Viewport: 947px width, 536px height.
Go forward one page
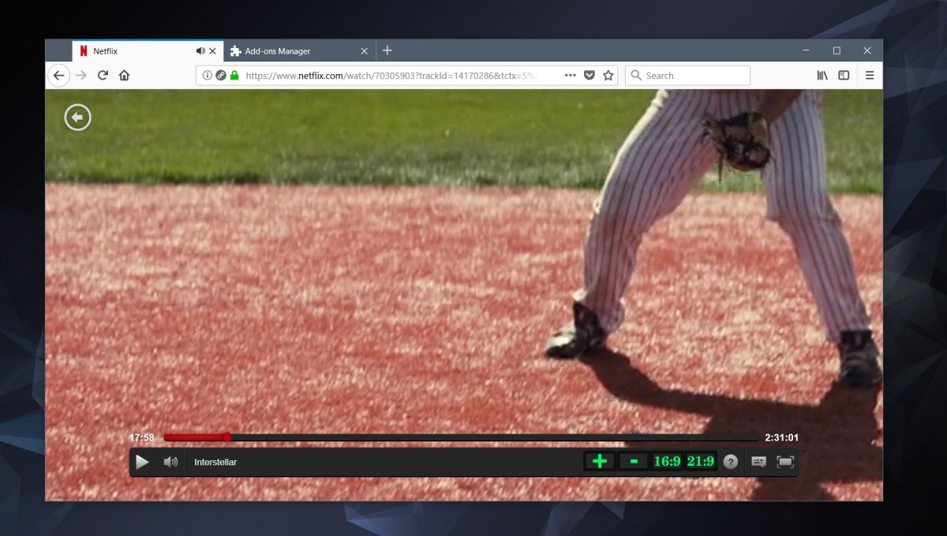(81, 76)
